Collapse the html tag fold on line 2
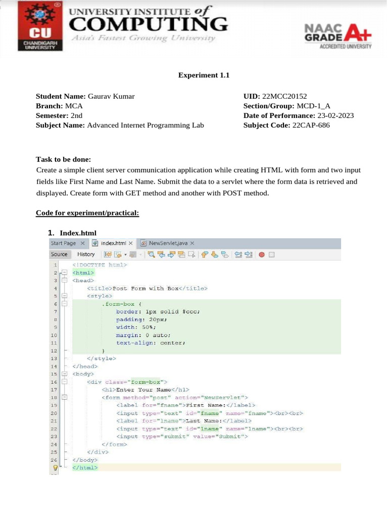 65,273
